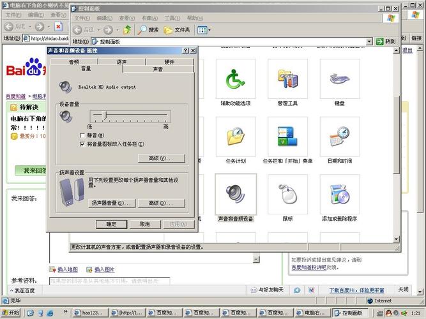This screenshot has width=426, height=319.
Task: Click device volume slider thumb
Action: tap(106, 115)
